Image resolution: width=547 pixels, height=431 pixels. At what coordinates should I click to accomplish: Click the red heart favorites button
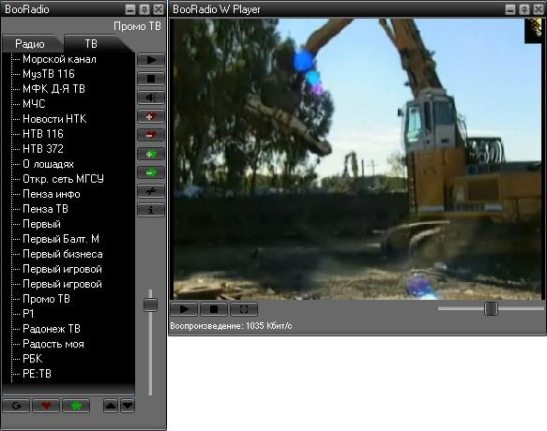46,406
